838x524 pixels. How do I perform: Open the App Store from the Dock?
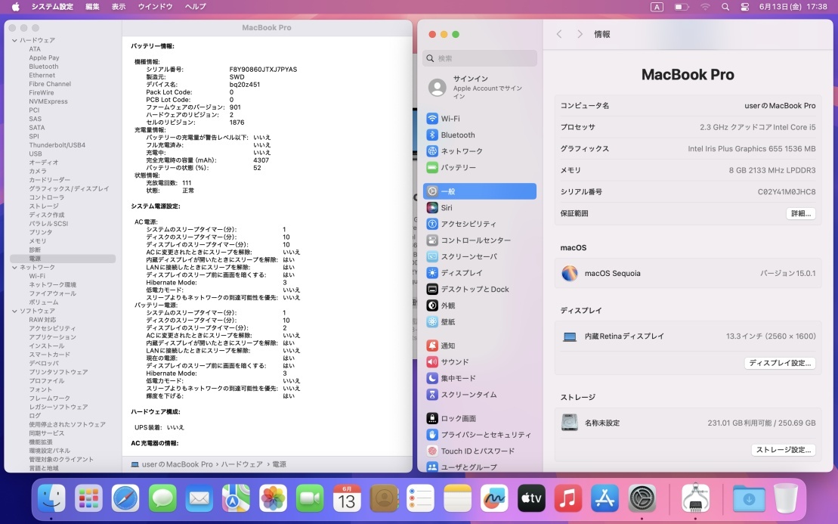click(x=604, y=499)
